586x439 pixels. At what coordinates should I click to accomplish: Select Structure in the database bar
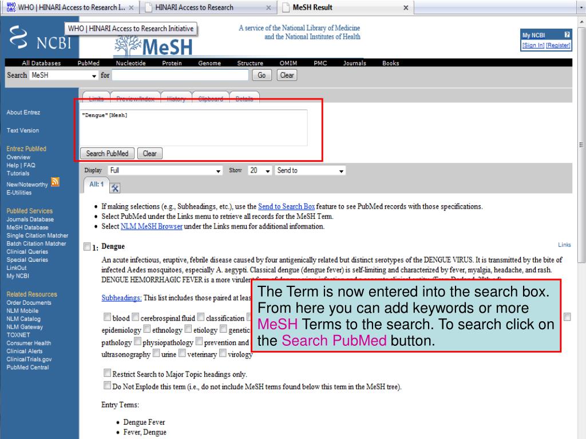[251, 63]
